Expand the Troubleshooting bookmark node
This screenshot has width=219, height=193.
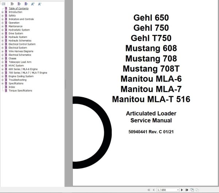[3, 80]
